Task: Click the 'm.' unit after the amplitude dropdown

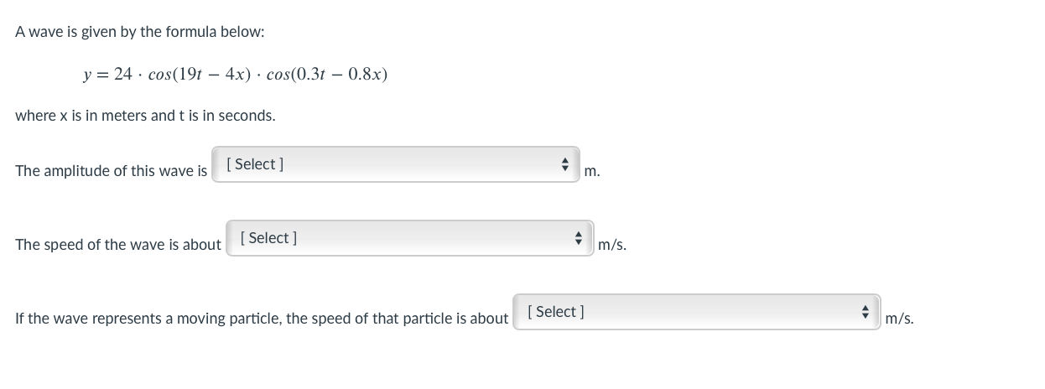Action: tap(591, 171)
